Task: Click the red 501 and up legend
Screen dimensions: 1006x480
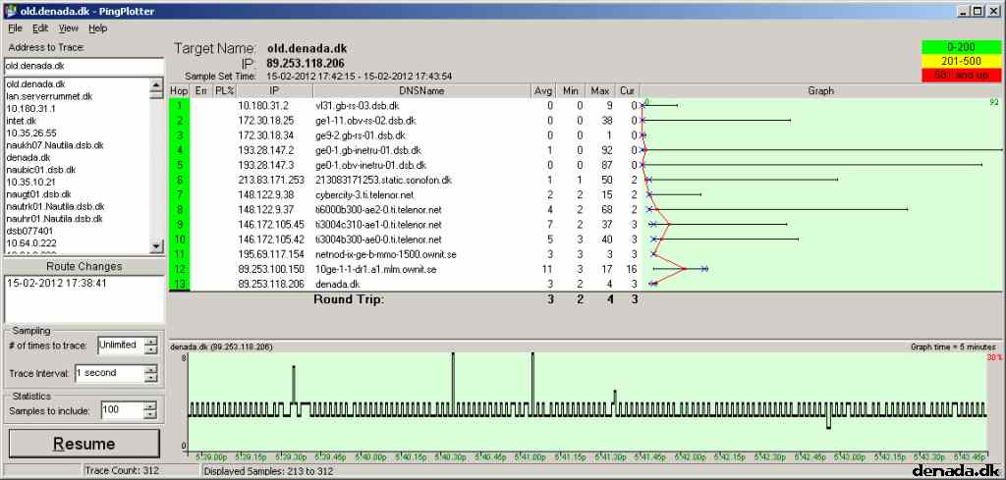Action: [961, 75]
